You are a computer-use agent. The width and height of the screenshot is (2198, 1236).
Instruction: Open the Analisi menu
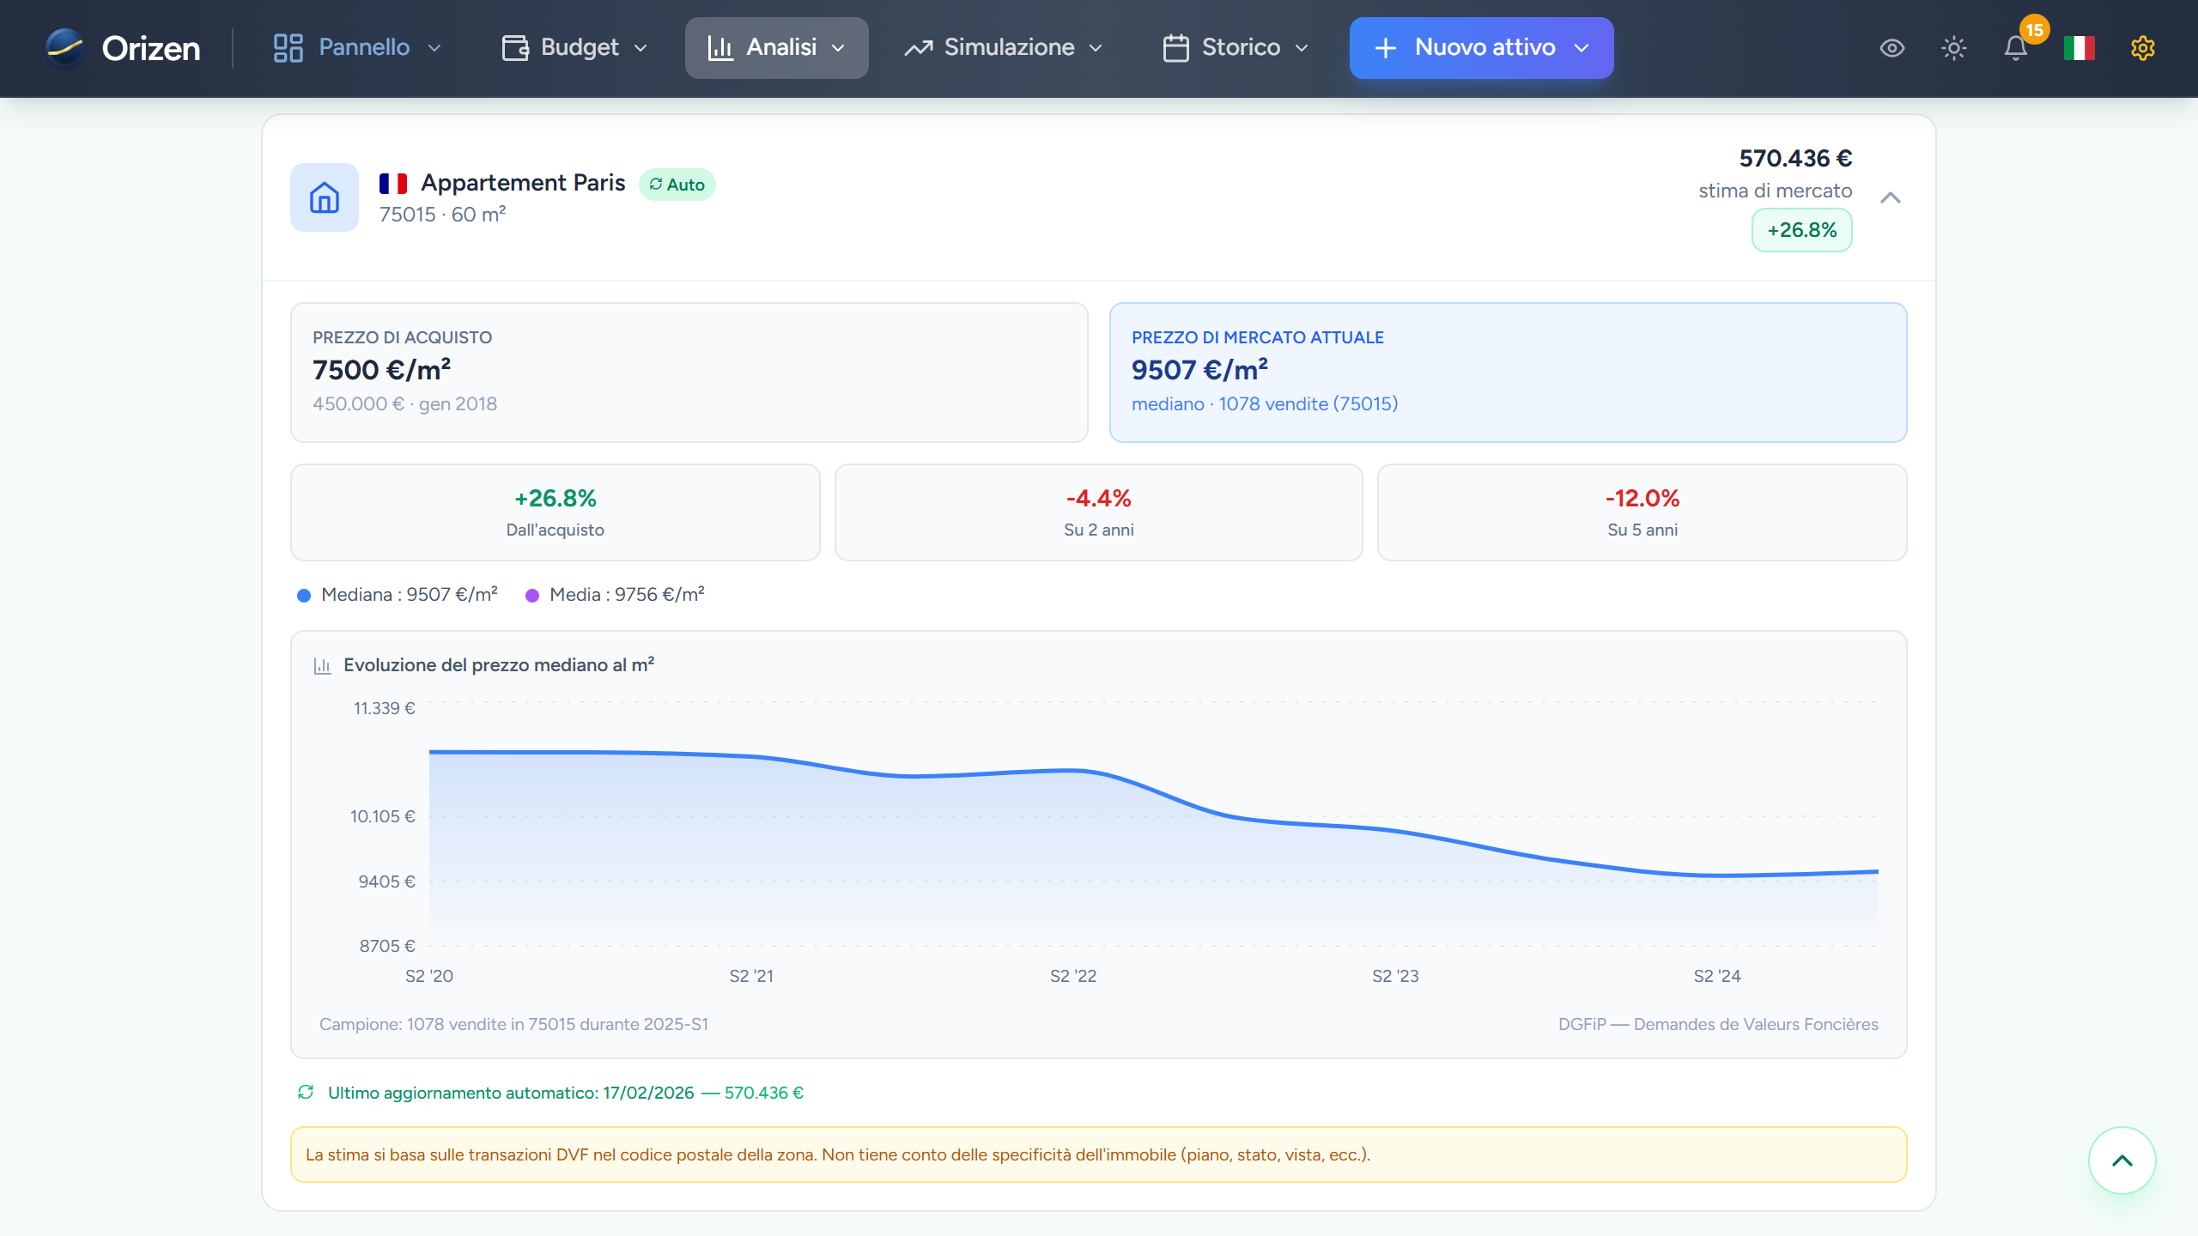[776, 47]
